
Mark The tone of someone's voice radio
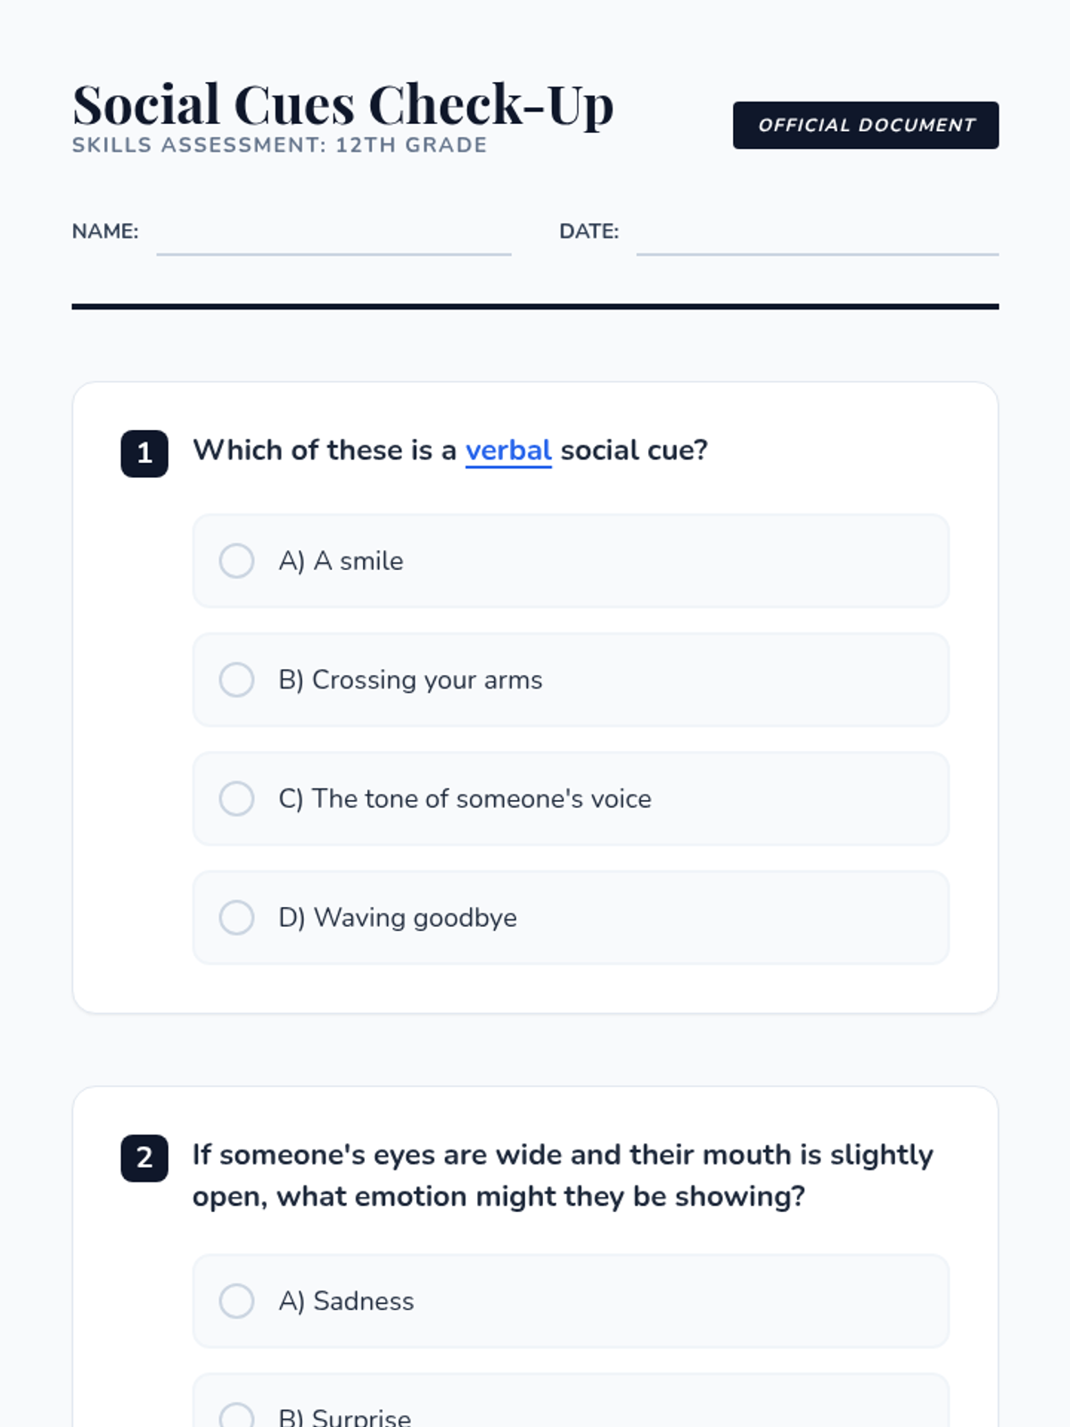click(x=236, y=798)
